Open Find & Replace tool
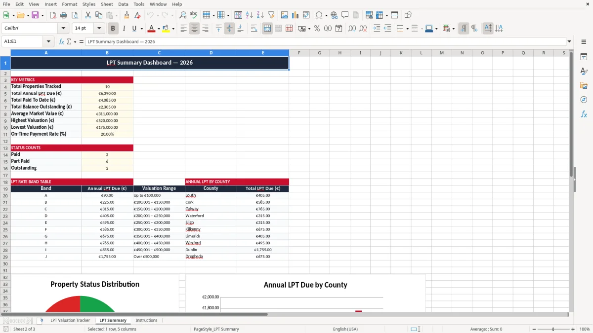The height and width of the screenshot is (333, 593). [x=183, y=15]
